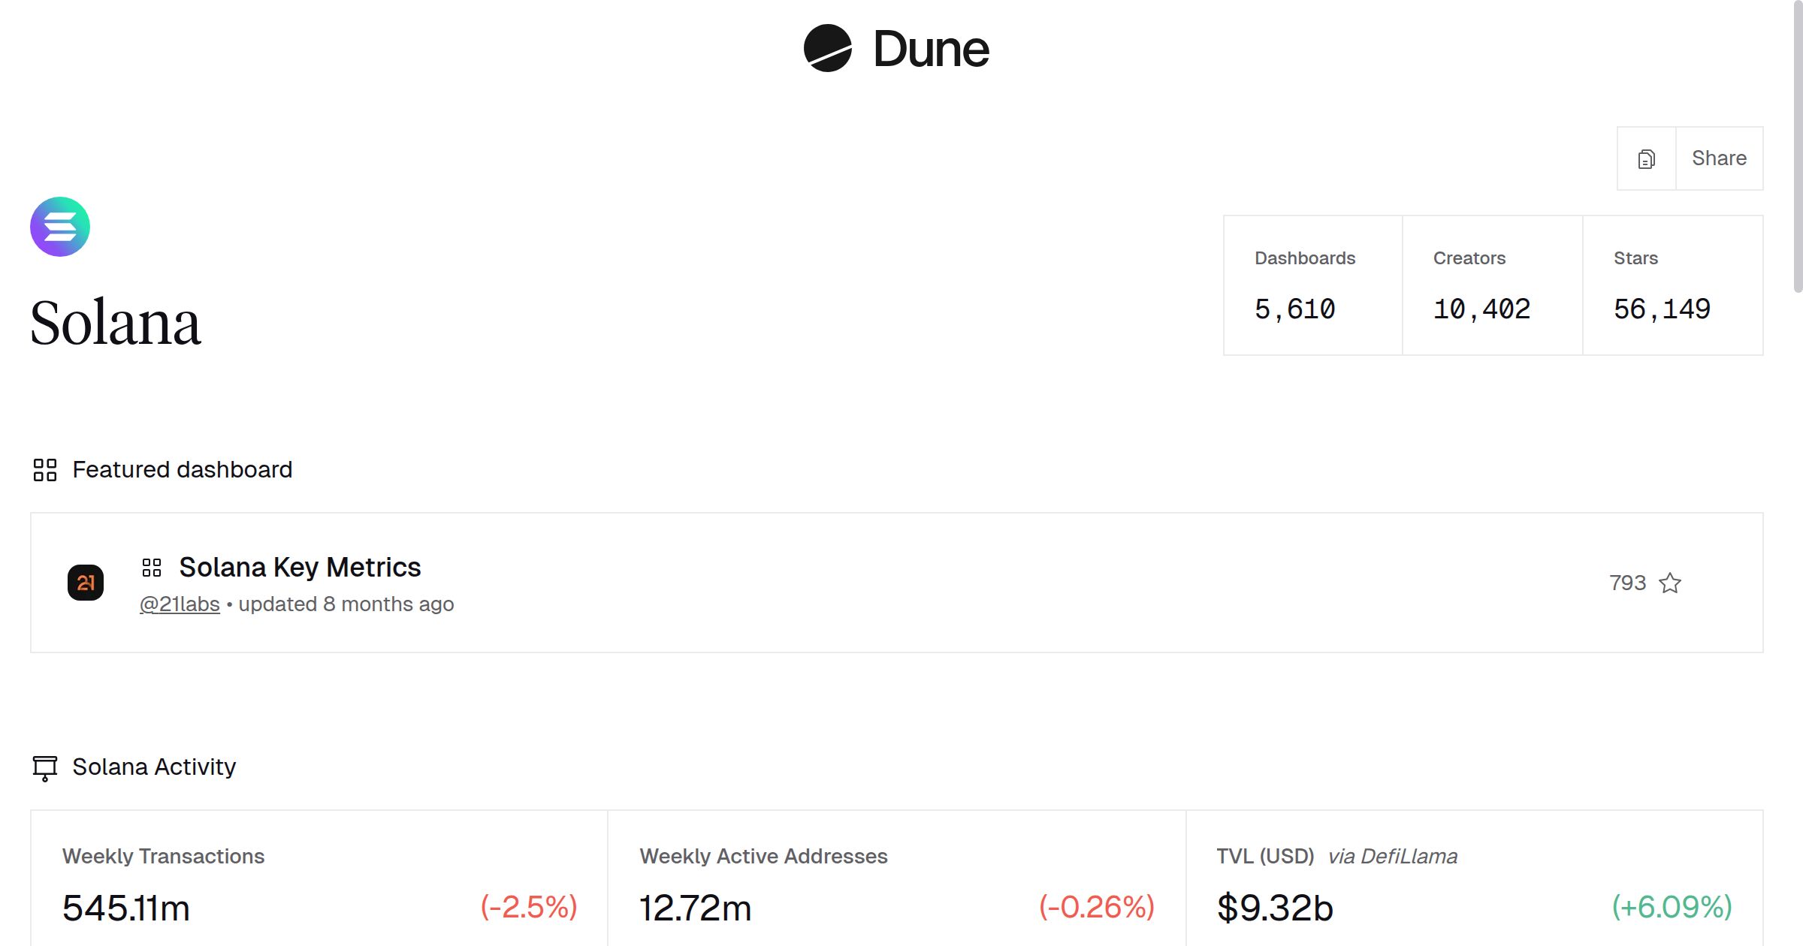
Task: Click the copy page icon beside Share
Action: tap(1646, 159)
